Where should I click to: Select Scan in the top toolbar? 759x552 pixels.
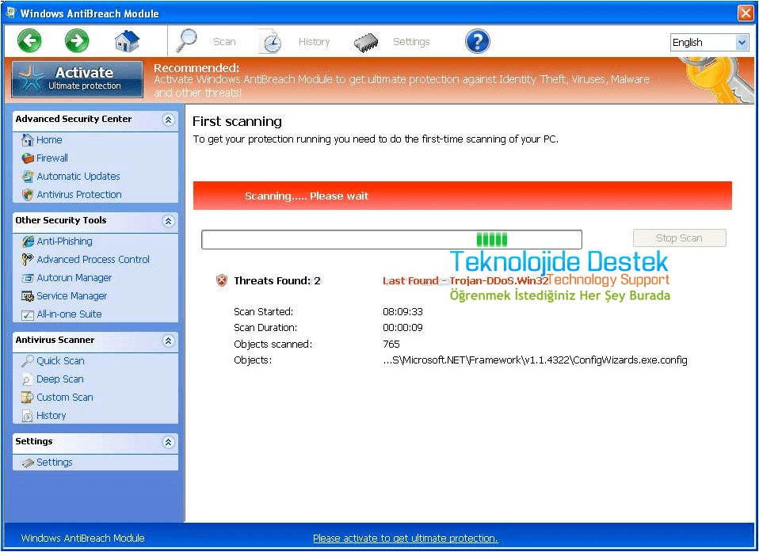tap(224, 42)
